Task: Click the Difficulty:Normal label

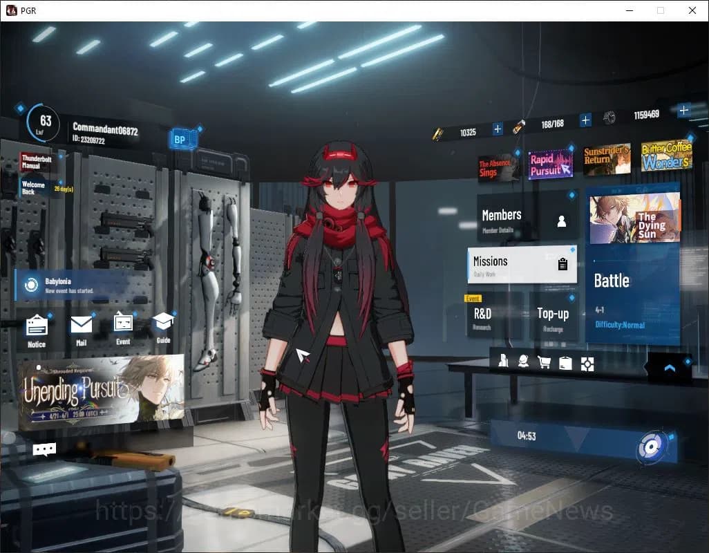Action: click(x=620, y=325)
